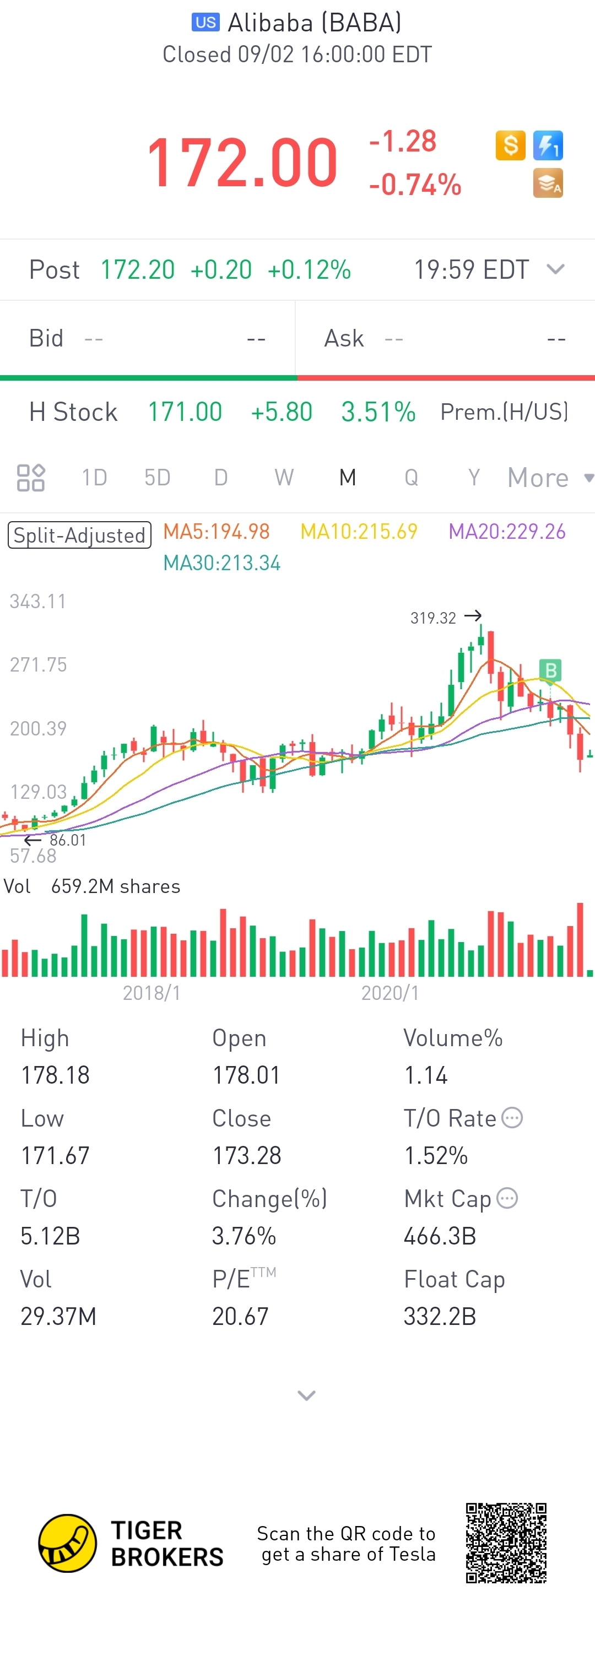Tap the US market flag badge
The height and width of the screenshot is (1661, 595).
(205, 23)
